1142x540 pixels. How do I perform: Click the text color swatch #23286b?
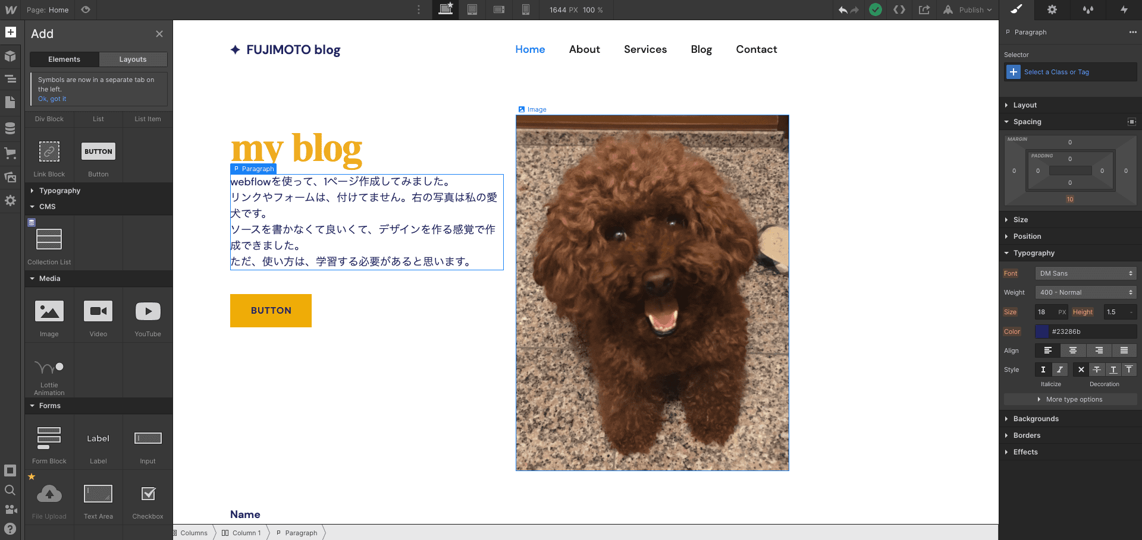(1042, 331)
